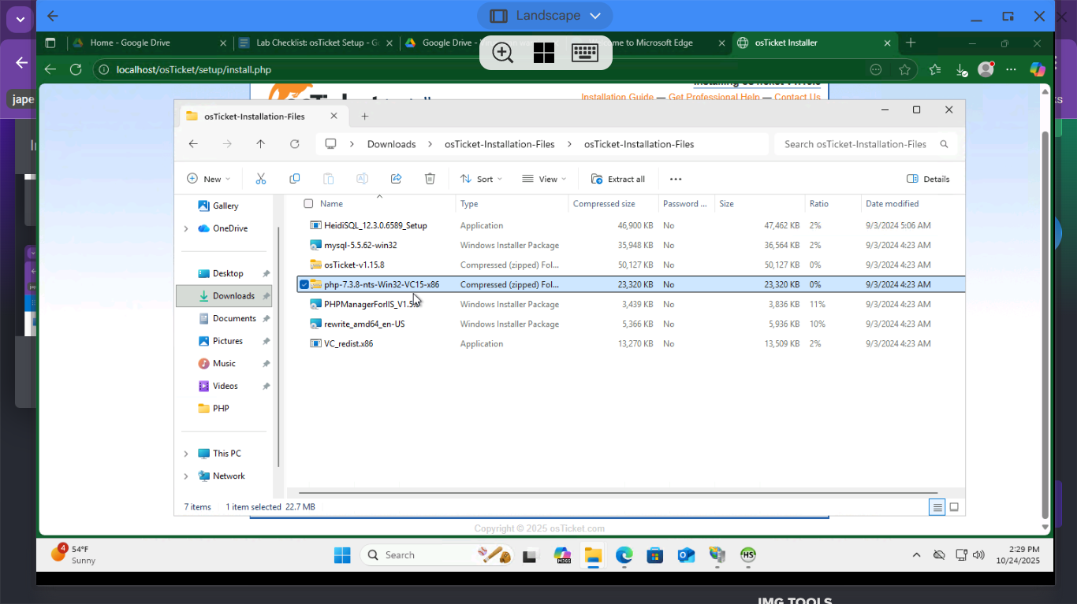The image size is (1077, 604).
Task: Click the Windows key icon in remote overlay
Action: click(544, 53)
